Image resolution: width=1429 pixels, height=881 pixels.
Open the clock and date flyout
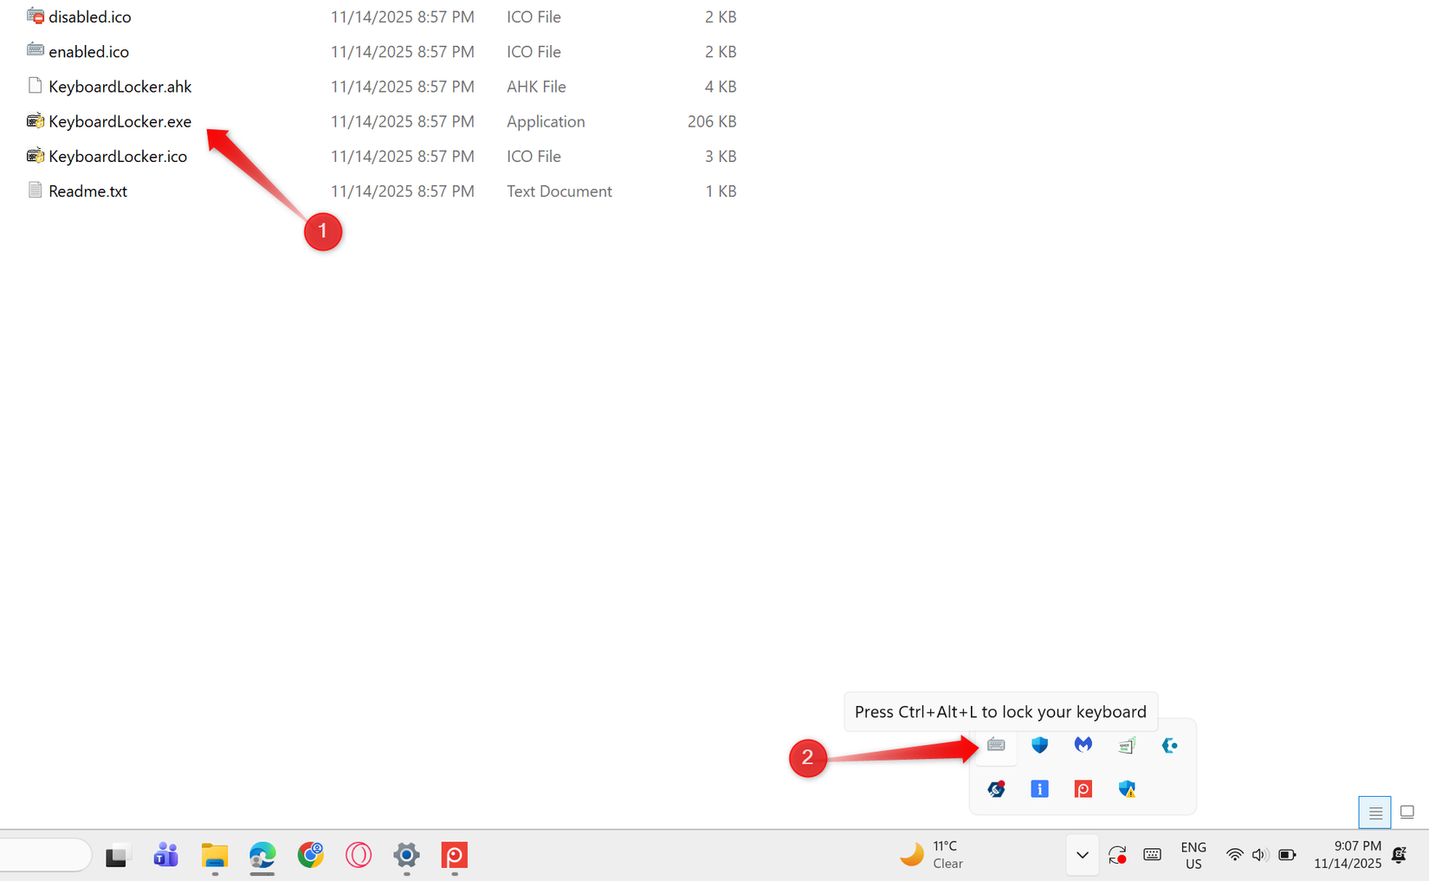click(x=1348, y=855)
